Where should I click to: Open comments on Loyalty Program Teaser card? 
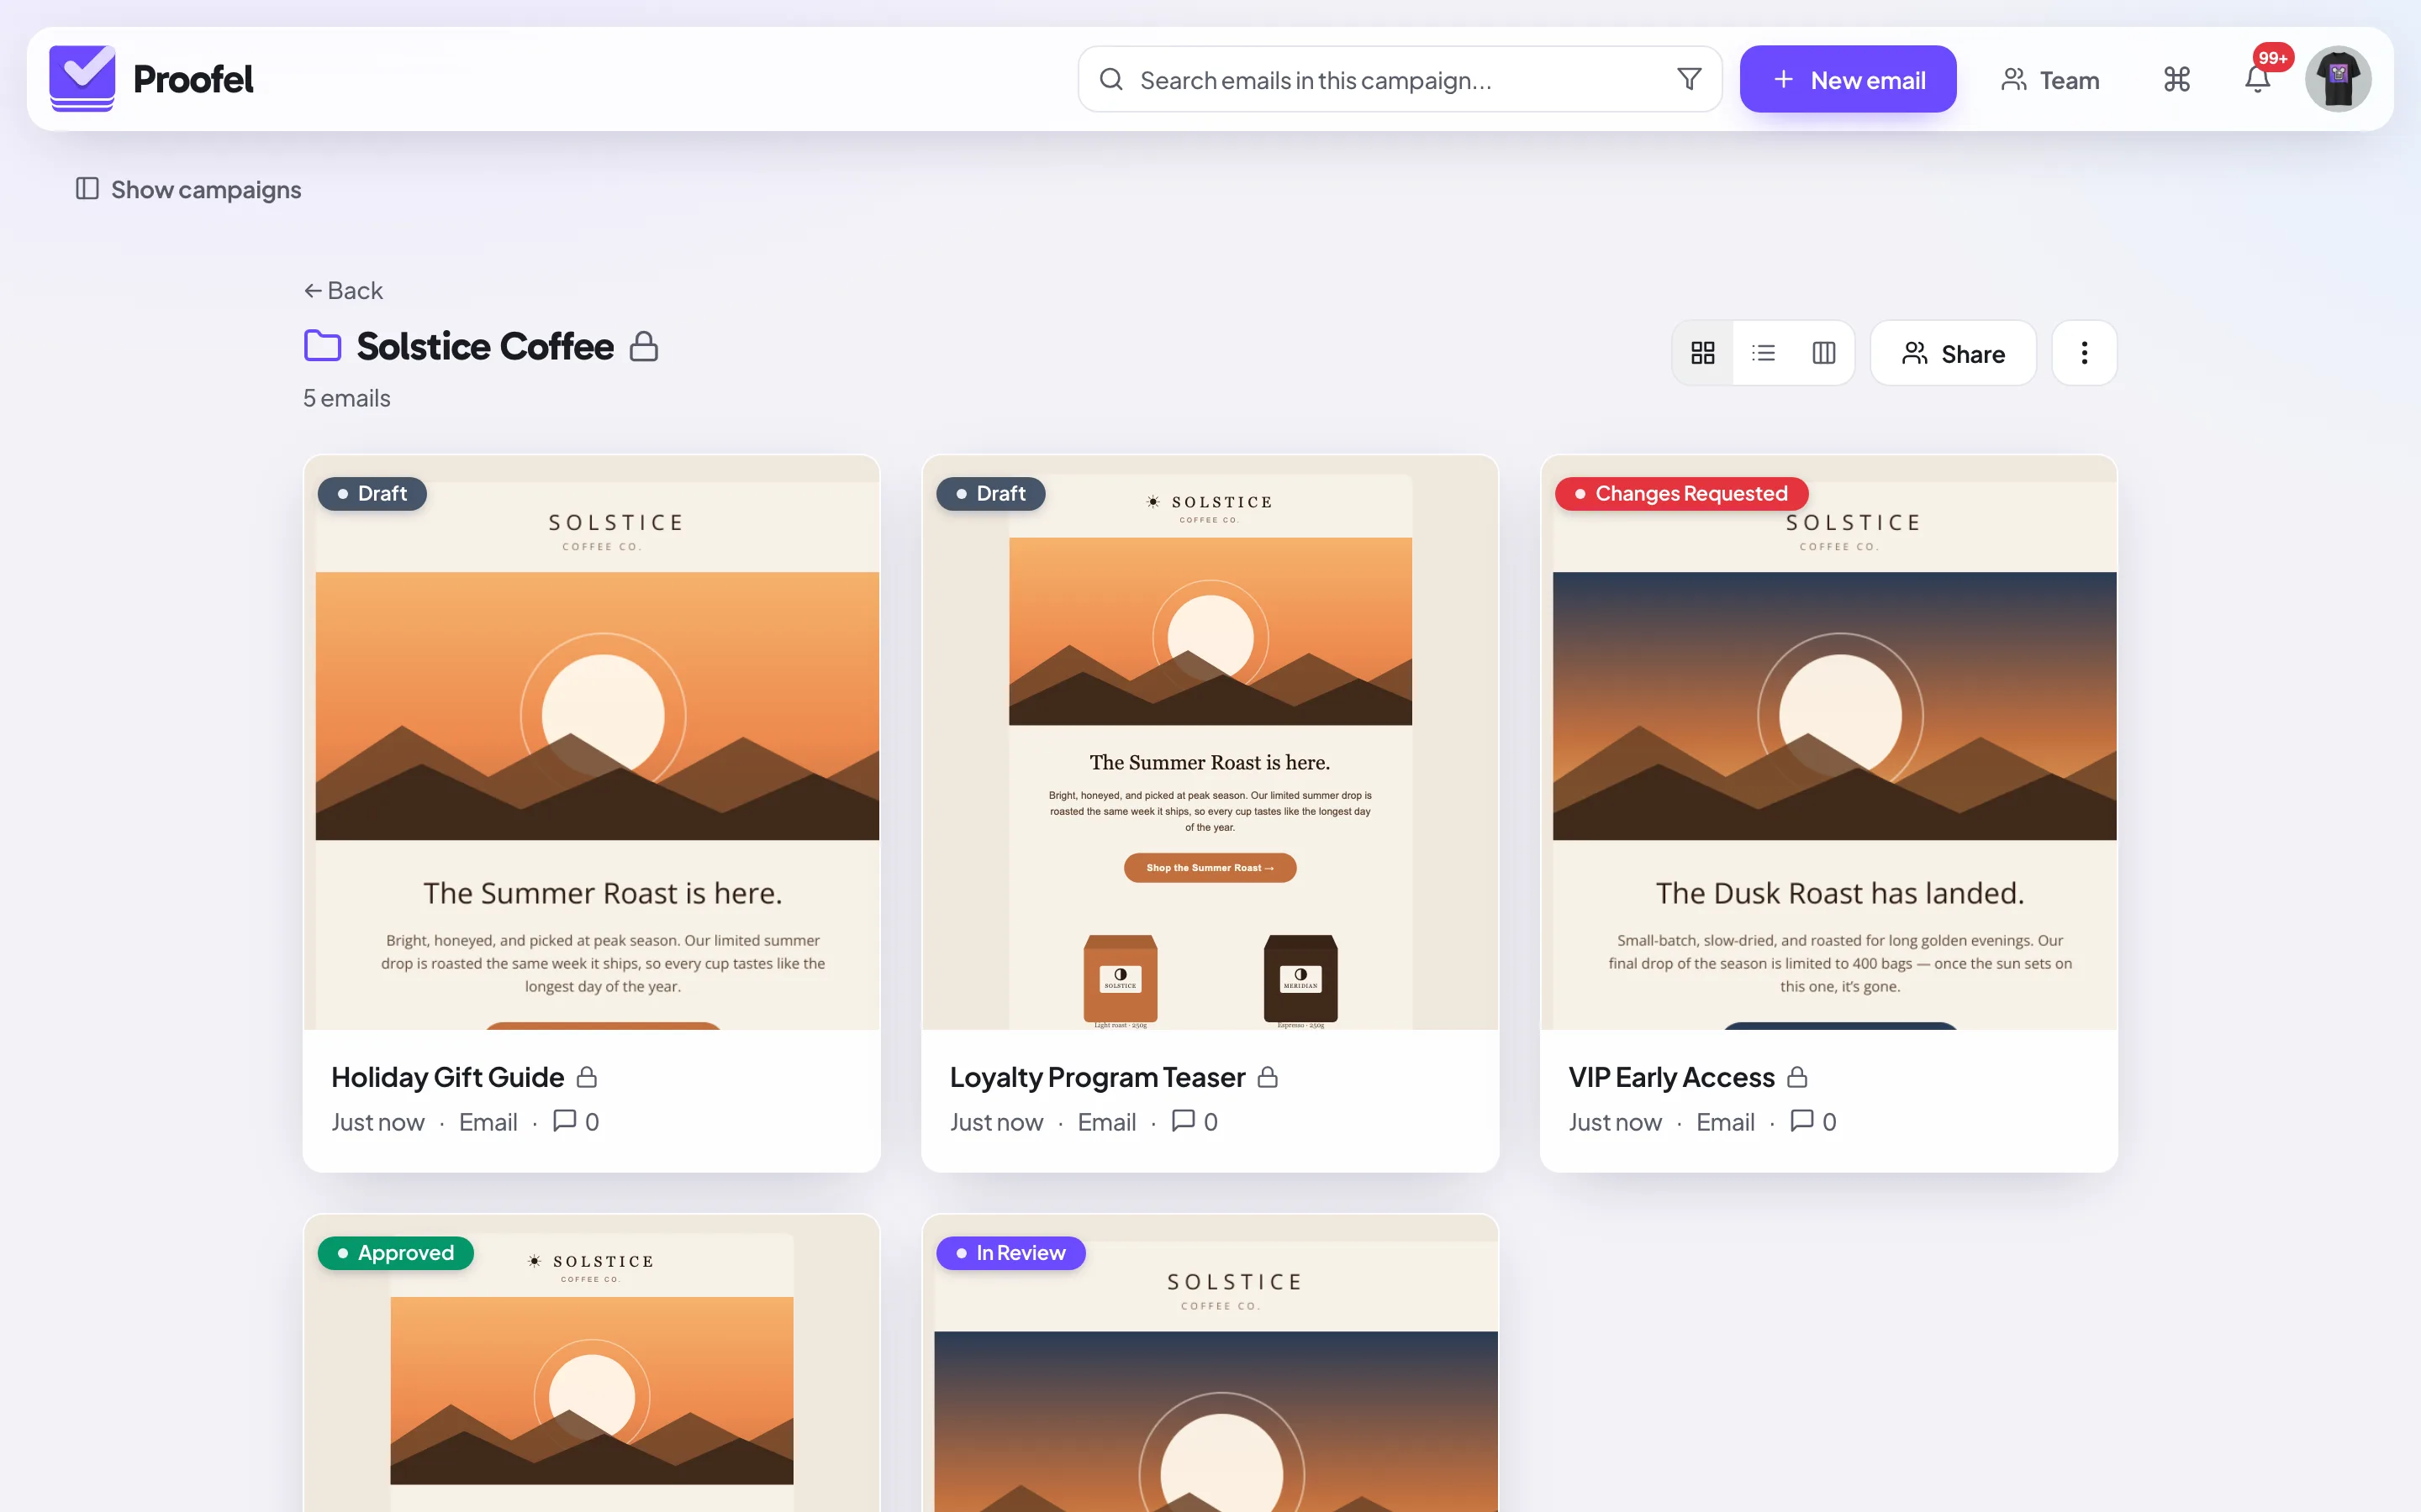[x=1195, y=1121]
